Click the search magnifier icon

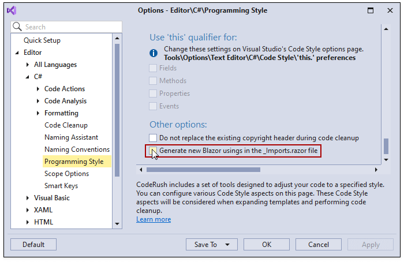[17, 27]
